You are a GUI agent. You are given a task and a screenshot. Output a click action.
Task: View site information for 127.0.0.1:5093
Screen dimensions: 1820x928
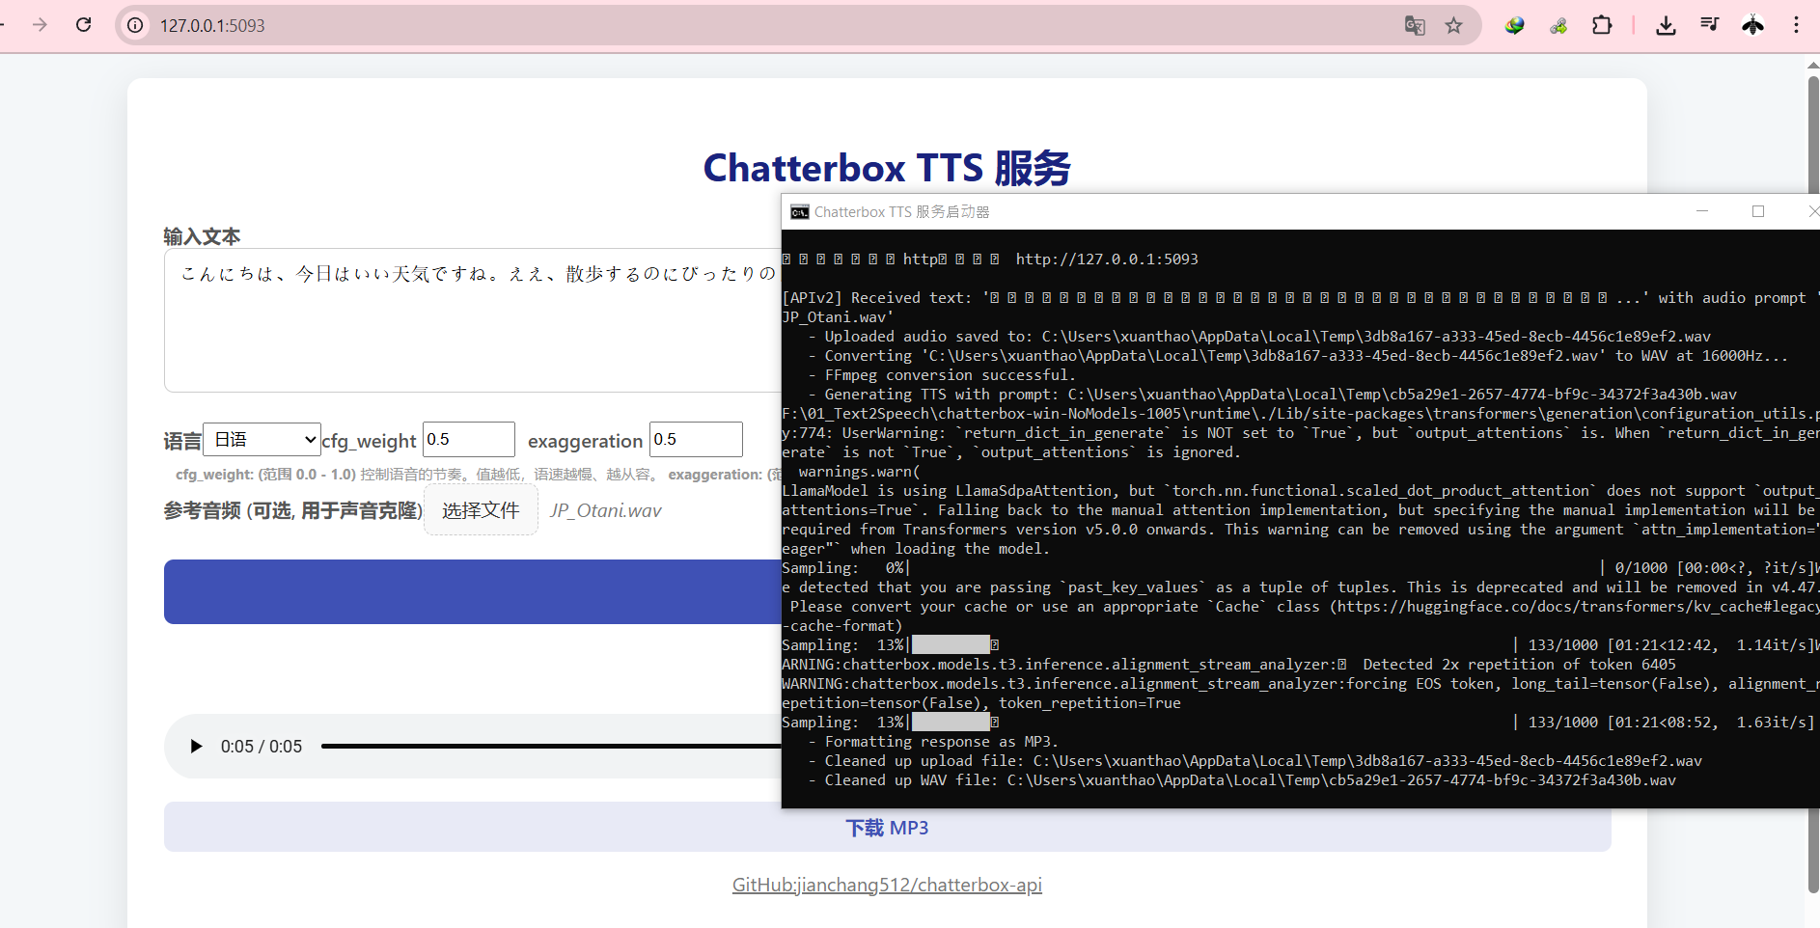136,26
